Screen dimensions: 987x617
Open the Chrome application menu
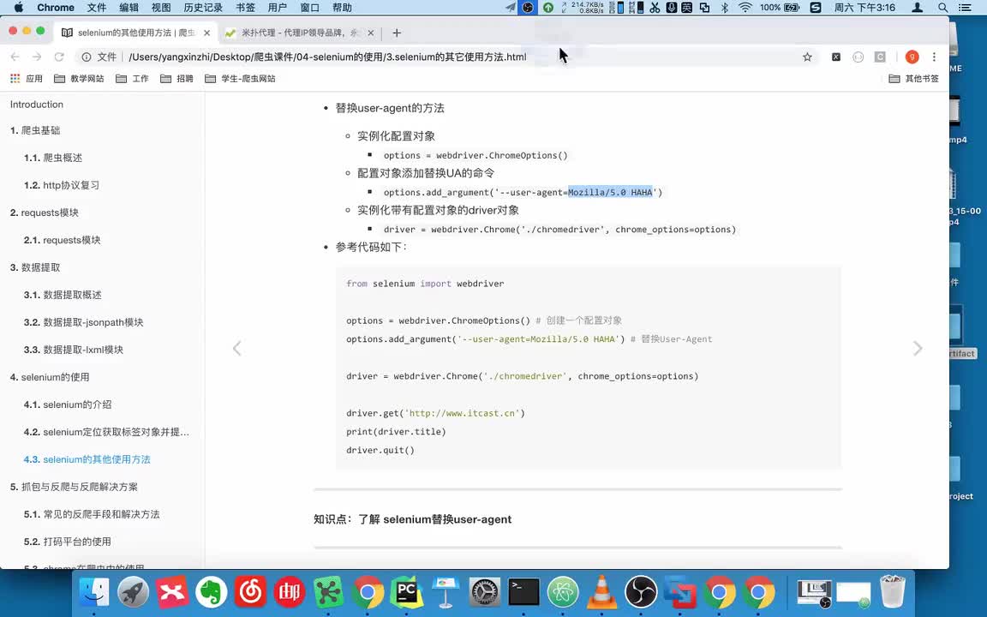(x=56, y=8)
